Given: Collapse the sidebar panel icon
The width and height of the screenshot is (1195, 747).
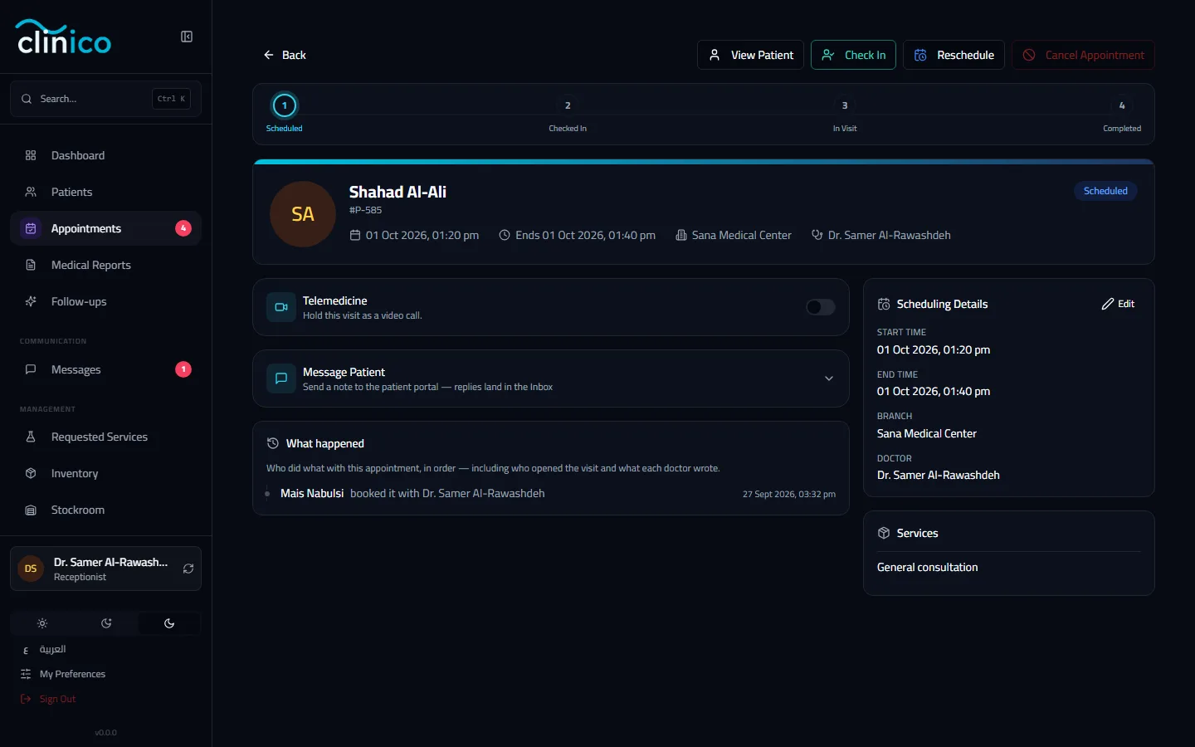Looking at the screenshot, I should click(x=187, y=37).
